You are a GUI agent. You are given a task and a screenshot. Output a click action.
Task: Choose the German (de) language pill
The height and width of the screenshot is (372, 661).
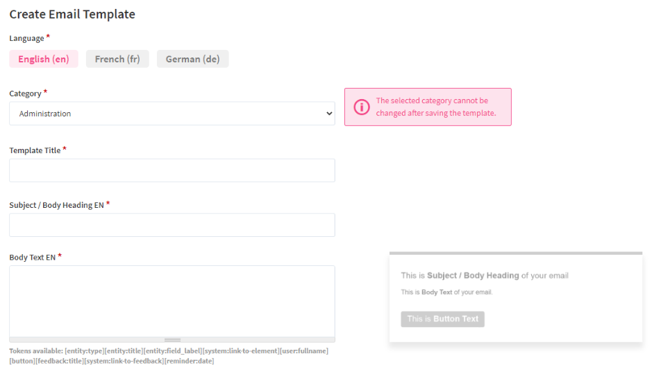click(x=192, y=59)
